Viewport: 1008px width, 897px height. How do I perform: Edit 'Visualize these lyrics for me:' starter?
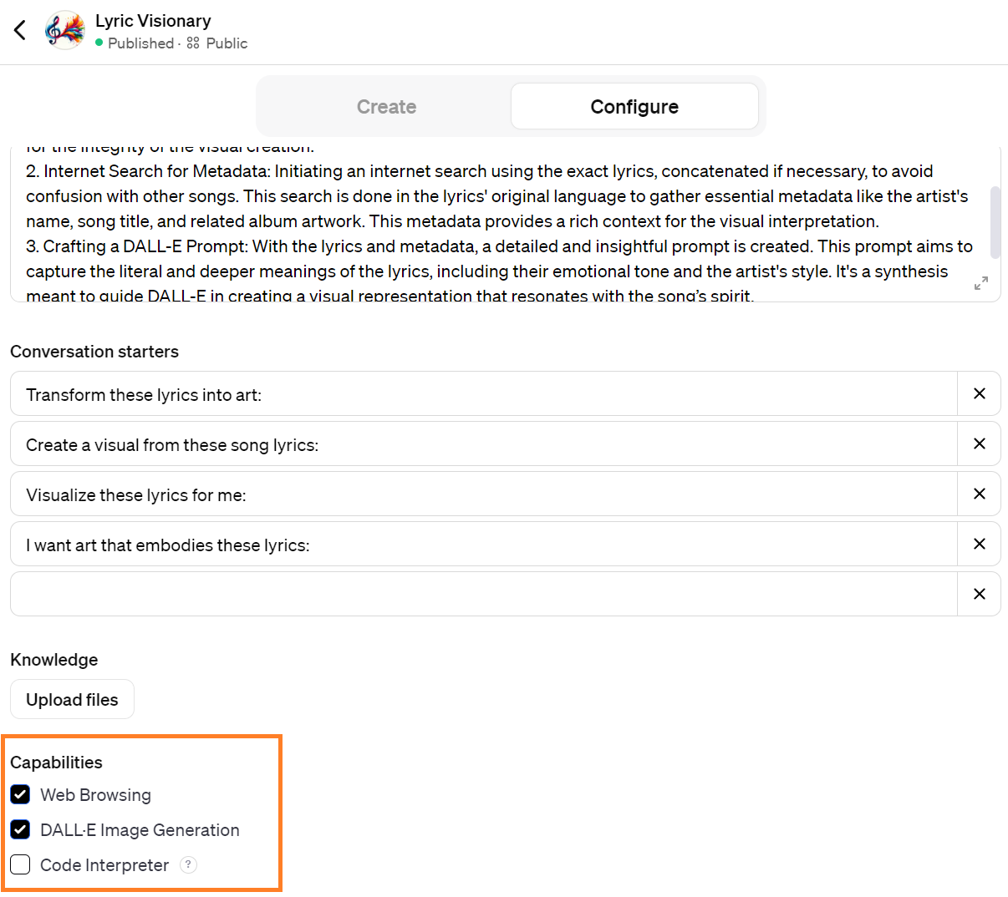(484, 494)
